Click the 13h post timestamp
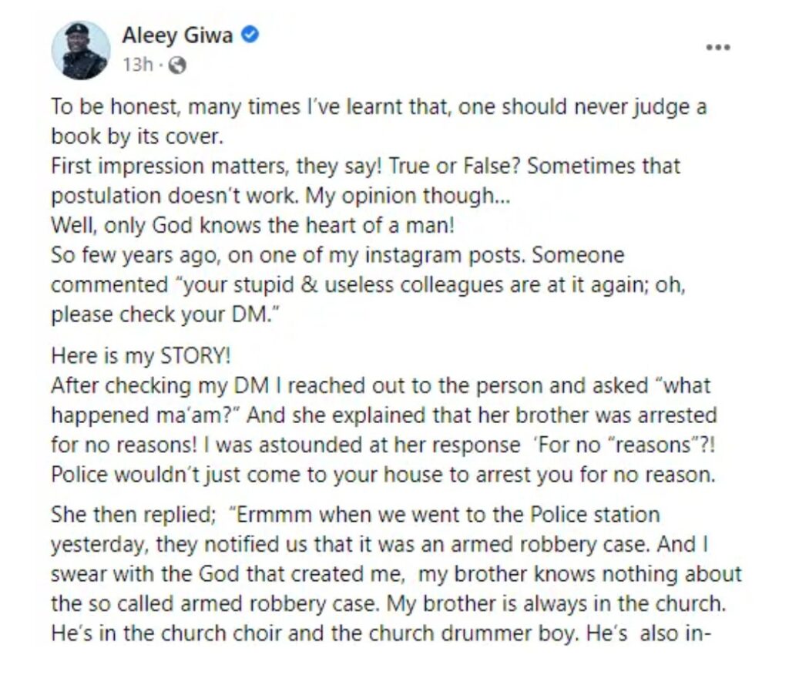The width and height of the screenshot is (789, 692). pyautogui.click(x=137, y=65)
